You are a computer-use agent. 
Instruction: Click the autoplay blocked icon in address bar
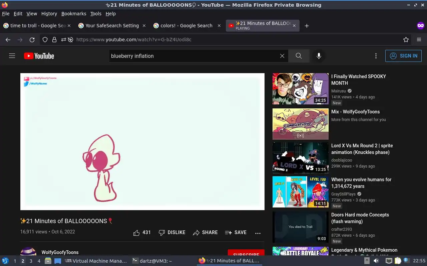70,40
